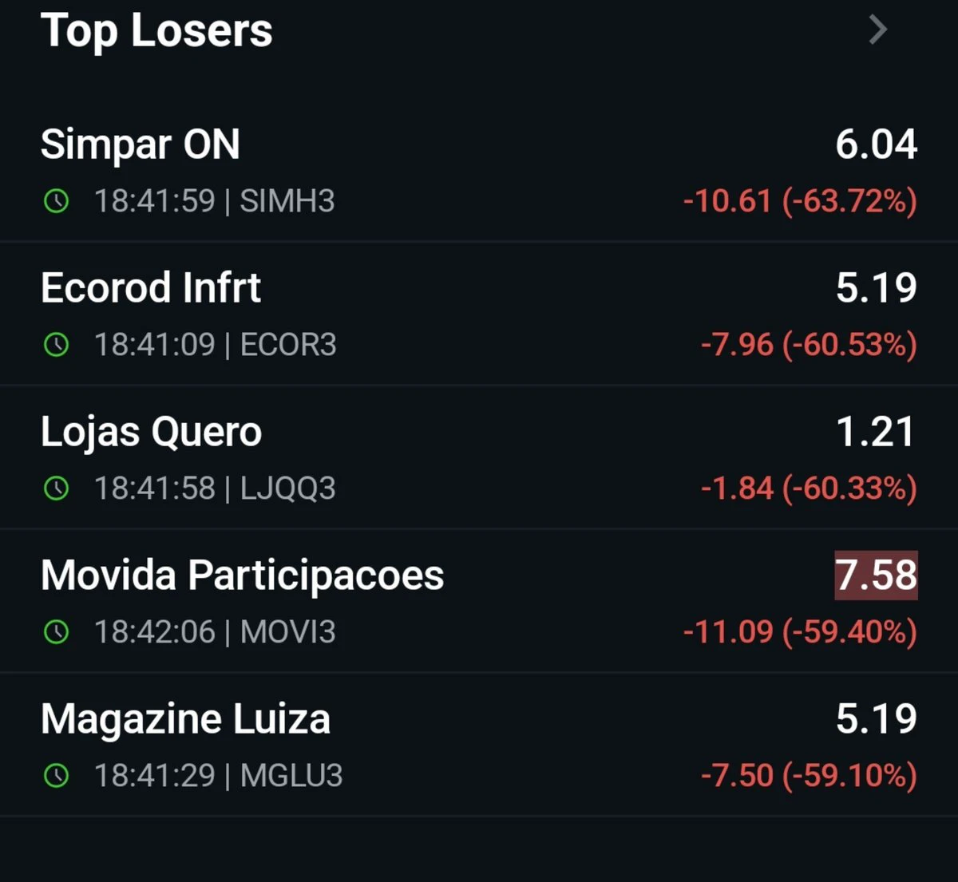Click the highlighted 7.58 price
This screenshot has height=882, width=958.
coord(876,575)
